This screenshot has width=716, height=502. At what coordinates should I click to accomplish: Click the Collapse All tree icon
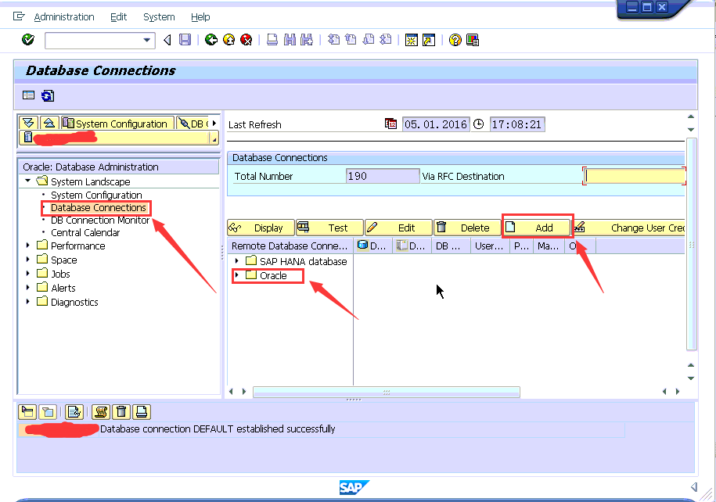click(49, 124)
